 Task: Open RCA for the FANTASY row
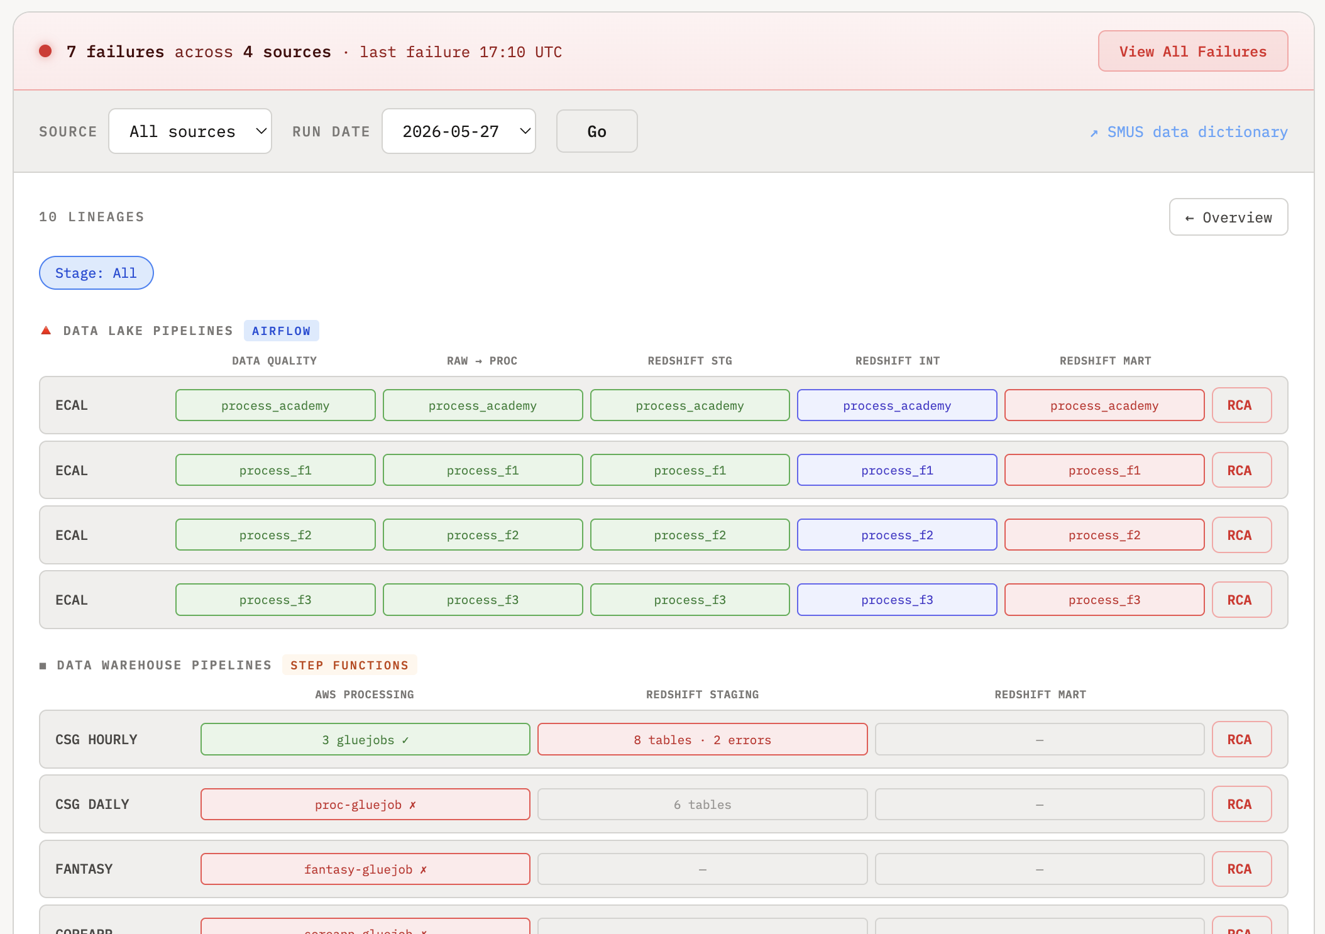[1241, 869]
